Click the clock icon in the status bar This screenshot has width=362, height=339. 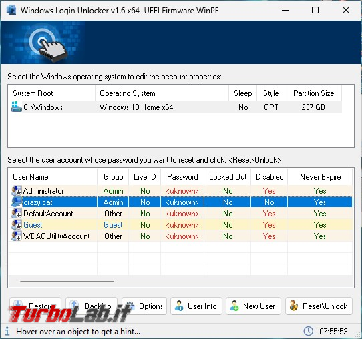[308, 331]
